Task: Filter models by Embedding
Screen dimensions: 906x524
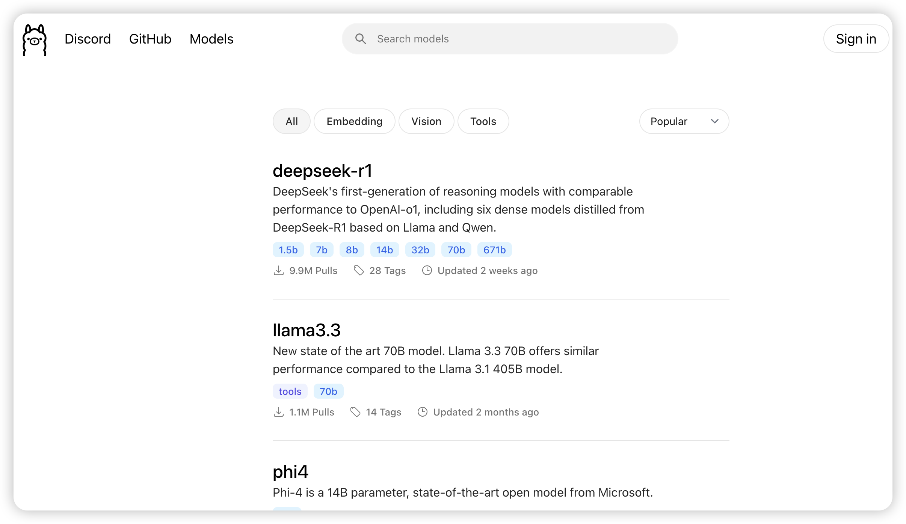Action: click(x=355, y=121)
